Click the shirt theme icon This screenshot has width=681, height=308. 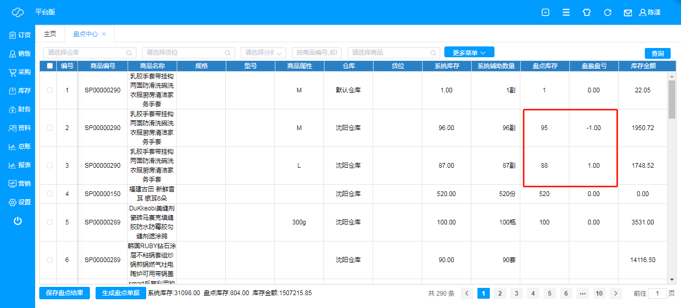(586, 12)
